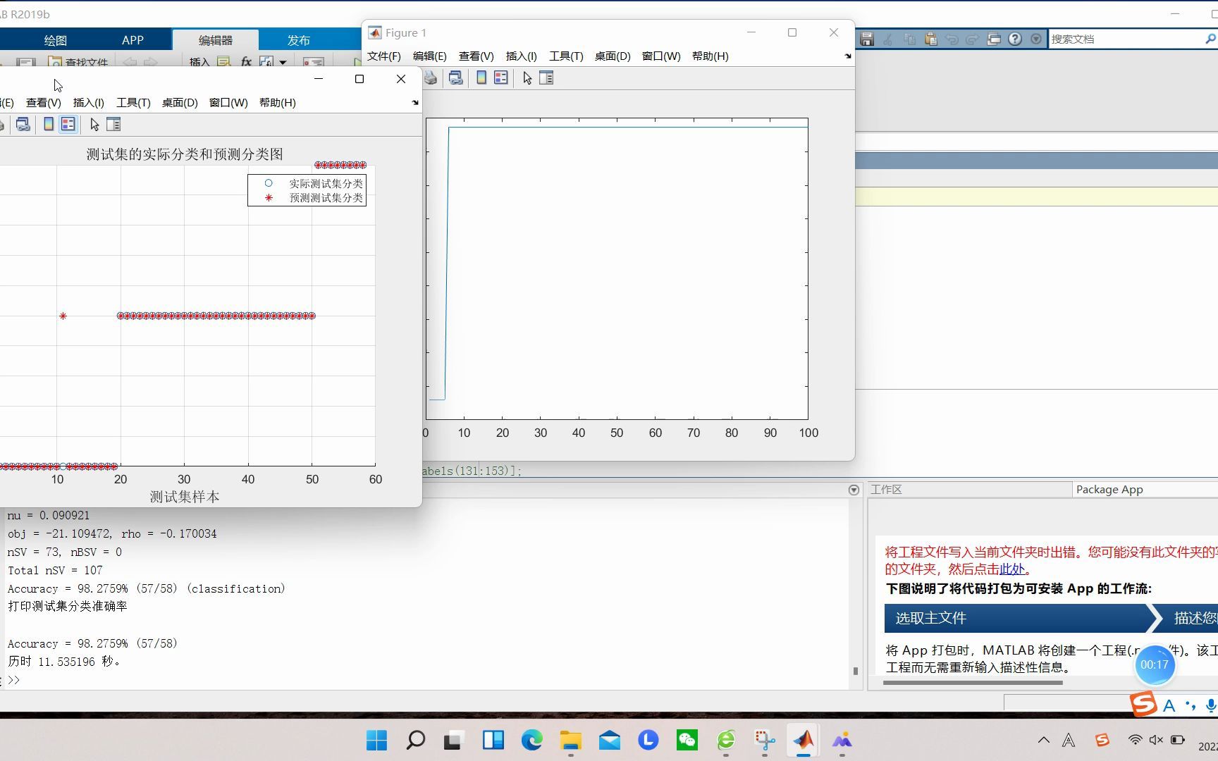
Task: Click the Link Plot icon in Figure 1 toolbar
Action: click(x=455, y=78)
